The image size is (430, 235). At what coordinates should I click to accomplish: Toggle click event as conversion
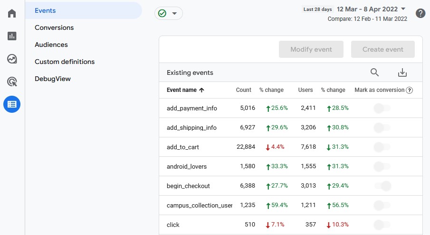[382, 225]
